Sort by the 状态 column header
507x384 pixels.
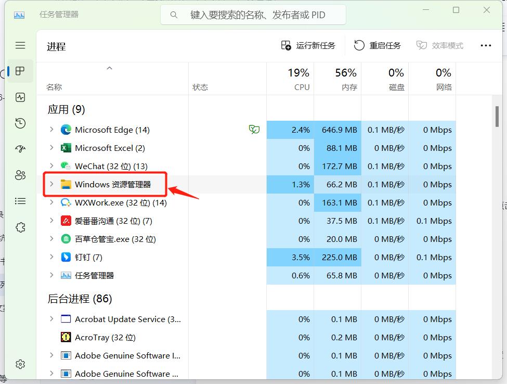tap(227, 79)
